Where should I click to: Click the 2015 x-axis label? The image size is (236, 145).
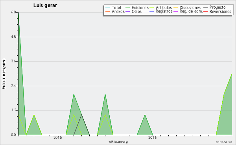58,137
